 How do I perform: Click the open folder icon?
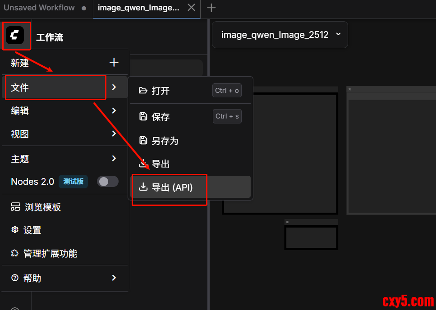point(143,90)
